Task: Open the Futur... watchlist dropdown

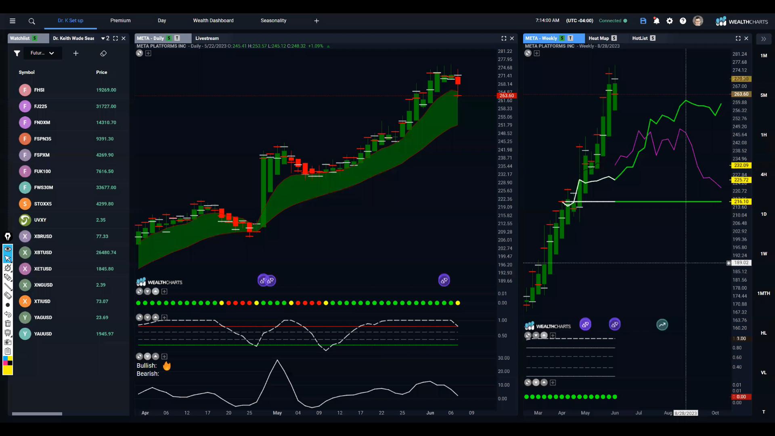Action: [42, 53]
